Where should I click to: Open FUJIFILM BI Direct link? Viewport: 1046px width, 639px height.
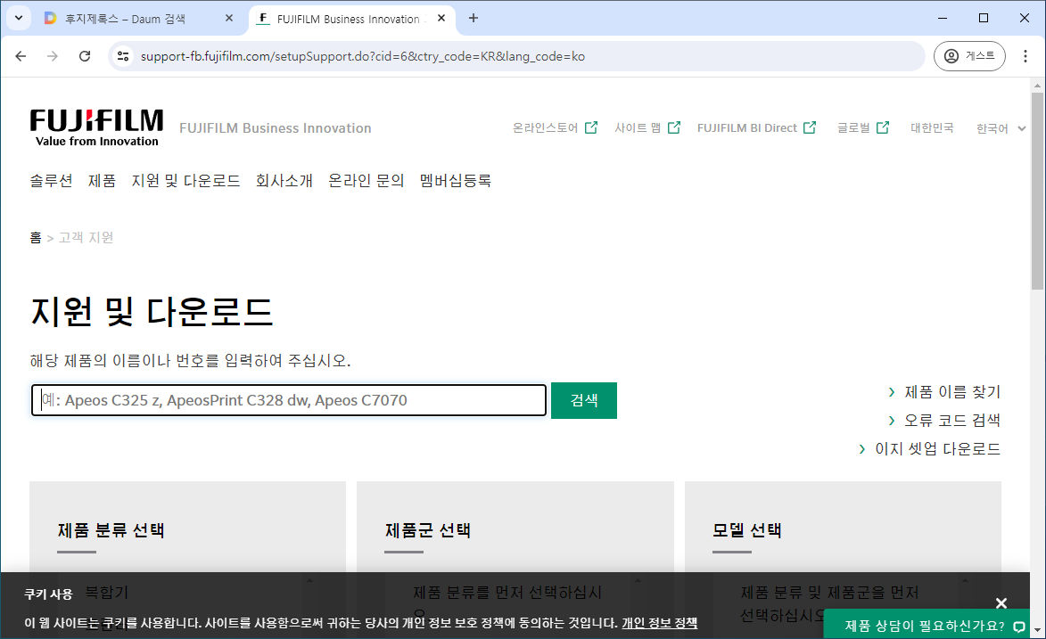coord(756,128)
